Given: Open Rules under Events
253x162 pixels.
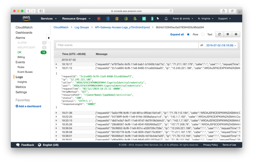Looking at the screenshot, I should (21, 67).
